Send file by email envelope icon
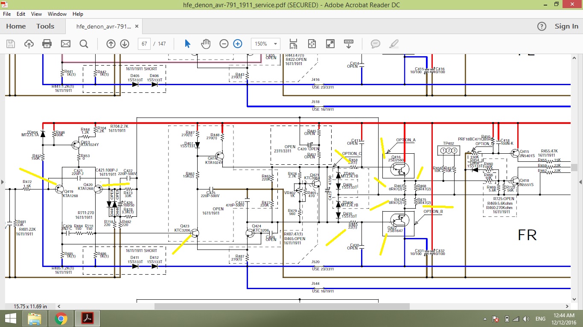The image size is (583, 327). (65, 44)
